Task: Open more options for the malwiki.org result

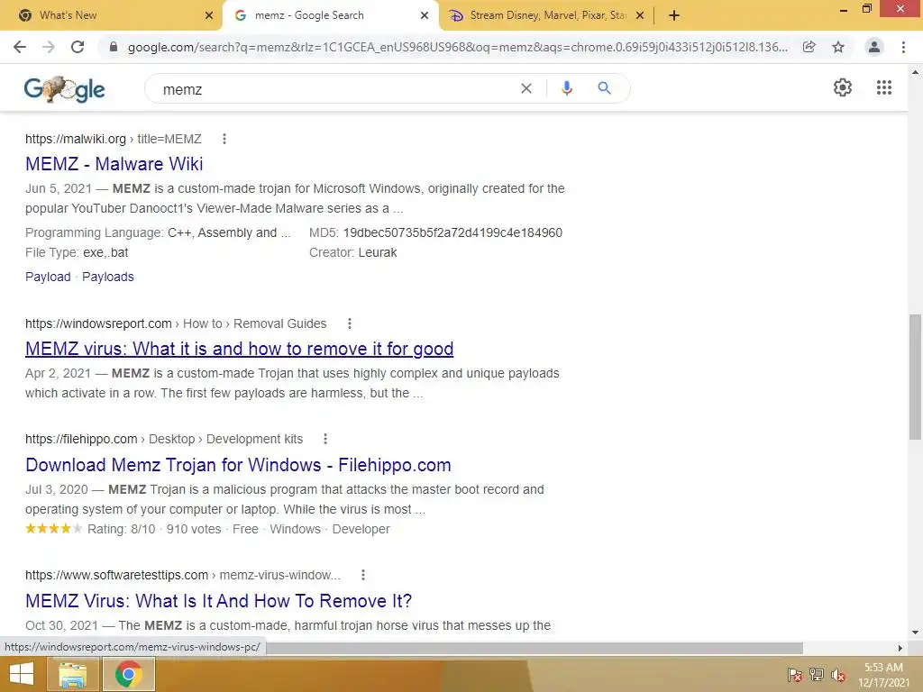Action: click(x=224, y=139)
